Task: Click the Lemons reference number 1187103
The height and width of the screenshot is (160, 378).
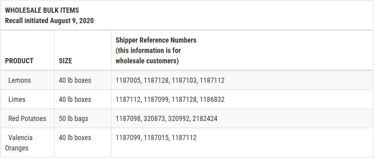Action: (x=184, y=80)
